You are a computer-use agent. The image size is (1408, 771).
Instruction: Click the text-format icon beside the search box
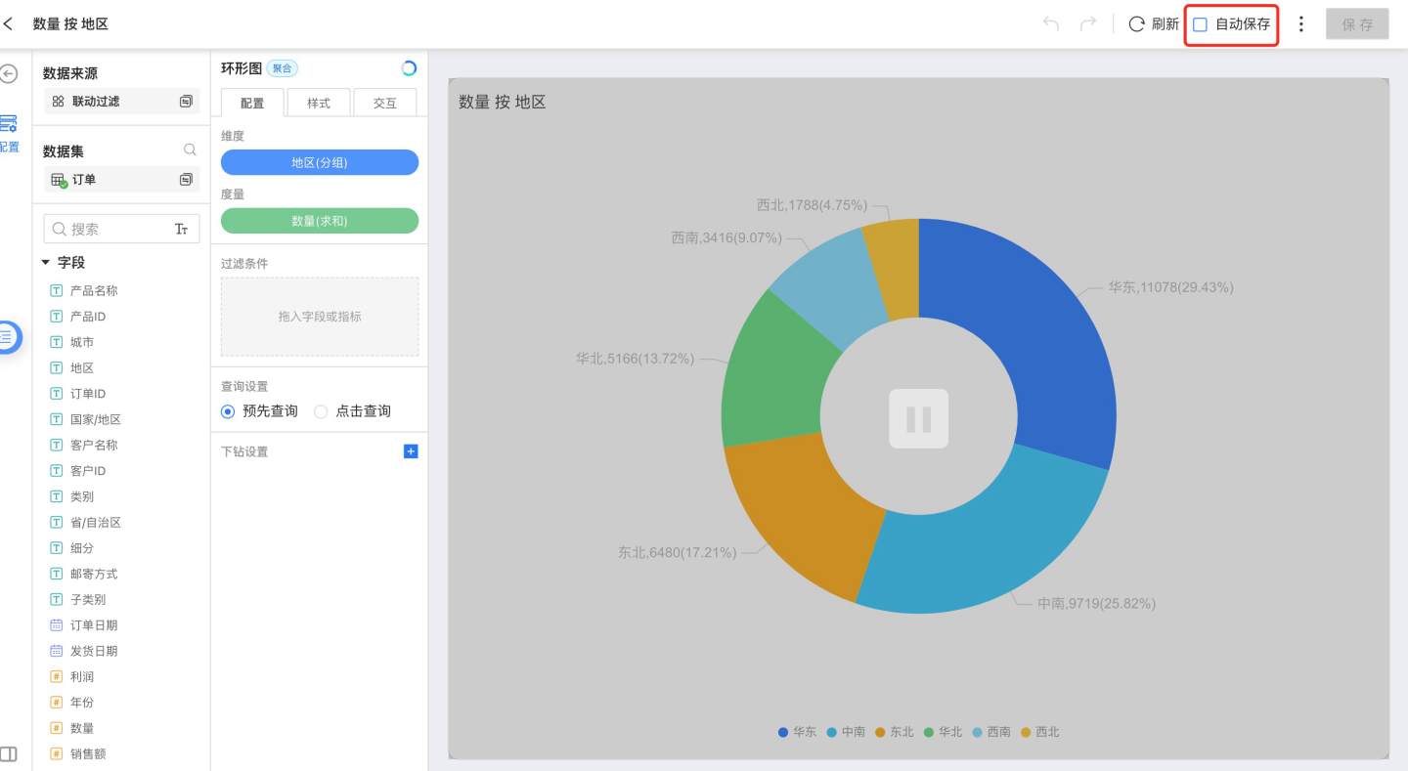coord(181,229)
